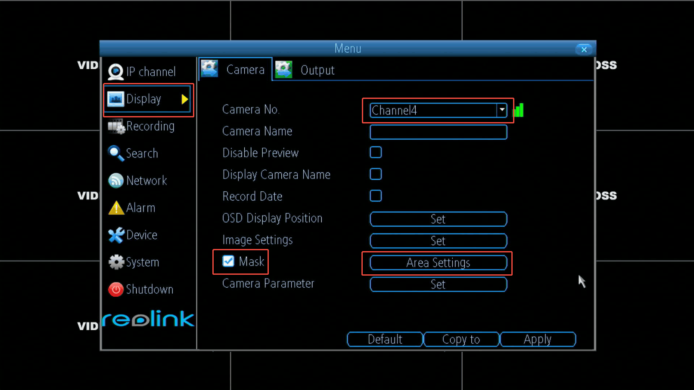
Task: Click the red Shutdown power icon
Action: (x=115, y=289)
